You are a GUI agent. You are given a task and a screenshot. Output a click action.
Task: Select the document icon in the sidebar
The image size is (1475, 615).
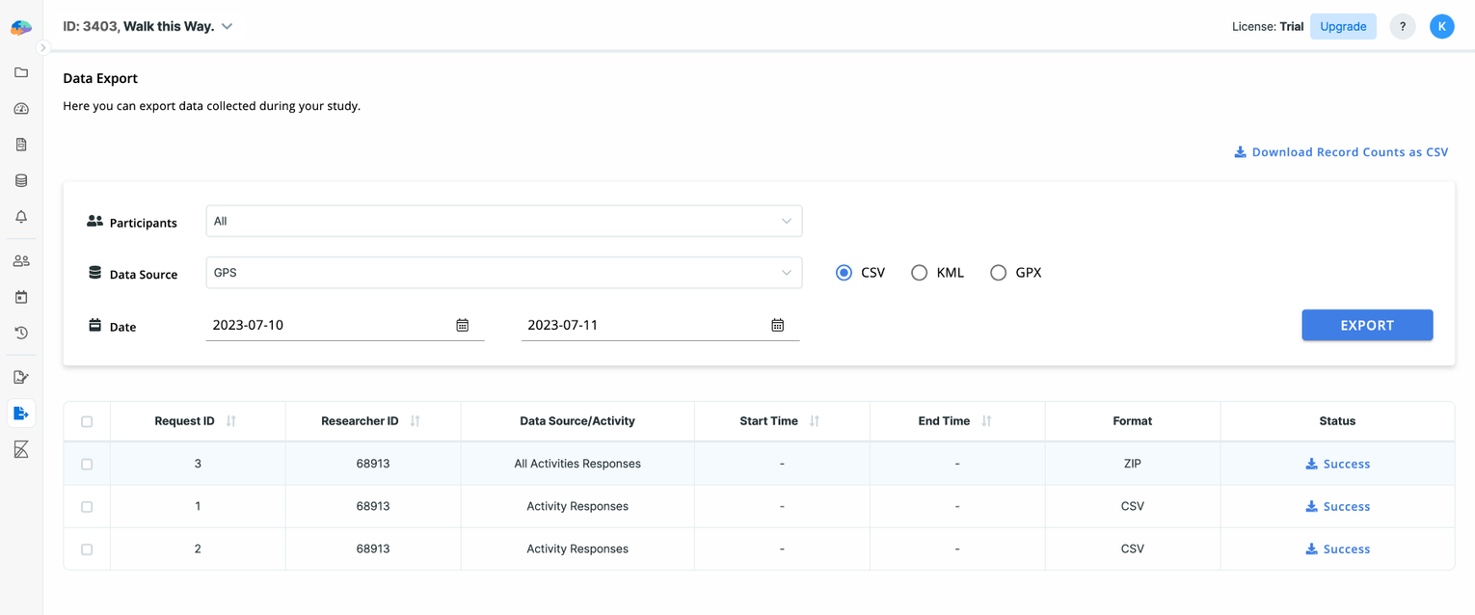point(21,144)
